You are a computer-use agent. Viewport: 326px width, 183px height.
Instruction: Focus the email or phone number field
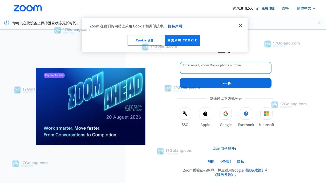click(x=226, y=68)
